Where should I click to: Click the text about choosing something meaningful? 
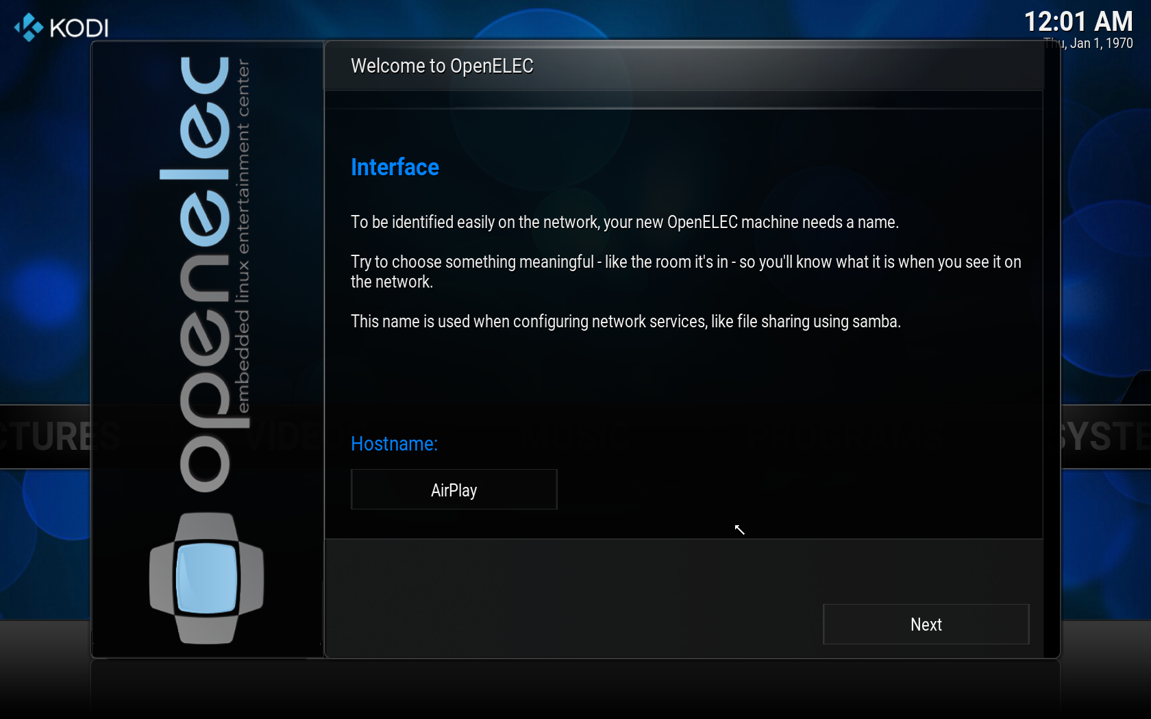(x=686, y=271)
